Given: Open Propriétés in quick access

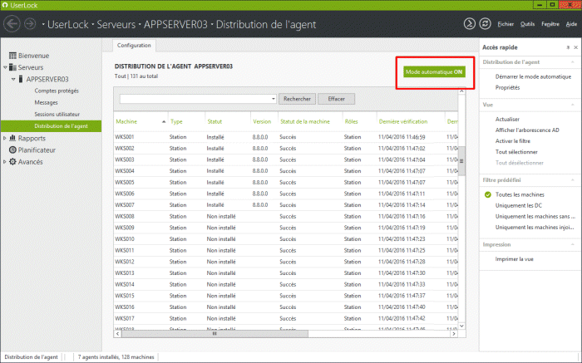Looking at the screenshot, I should tap(507, 87).
